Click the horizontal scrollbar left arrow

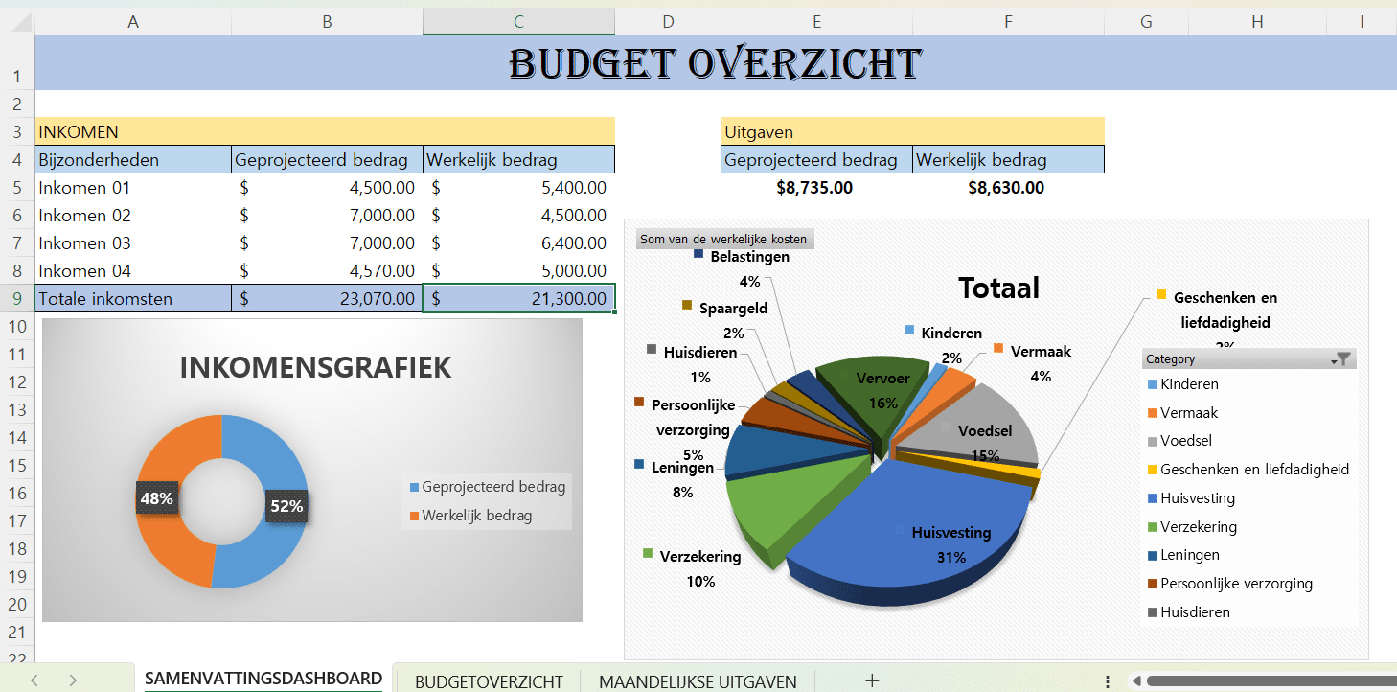point(1136,681)
